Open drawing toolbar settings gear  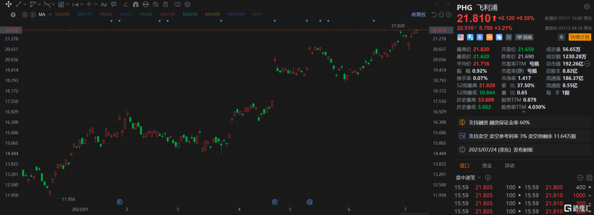[188, 4]
